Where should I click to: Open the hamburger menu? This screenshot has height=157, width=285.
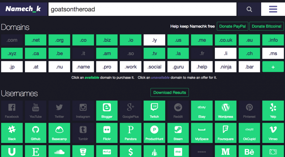click(x=273, y=9)
